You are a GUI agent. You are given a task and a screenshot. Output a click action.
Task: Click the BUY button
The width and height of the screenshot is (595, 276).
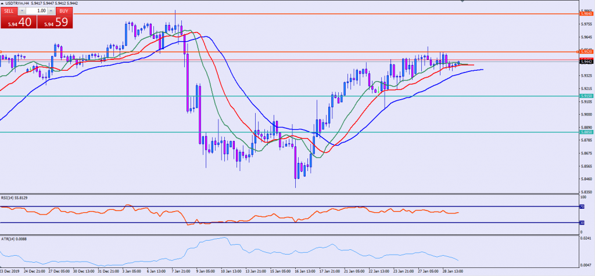tap(63, 11)
